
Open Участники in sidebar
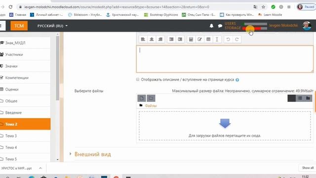[x=25, y=54]
